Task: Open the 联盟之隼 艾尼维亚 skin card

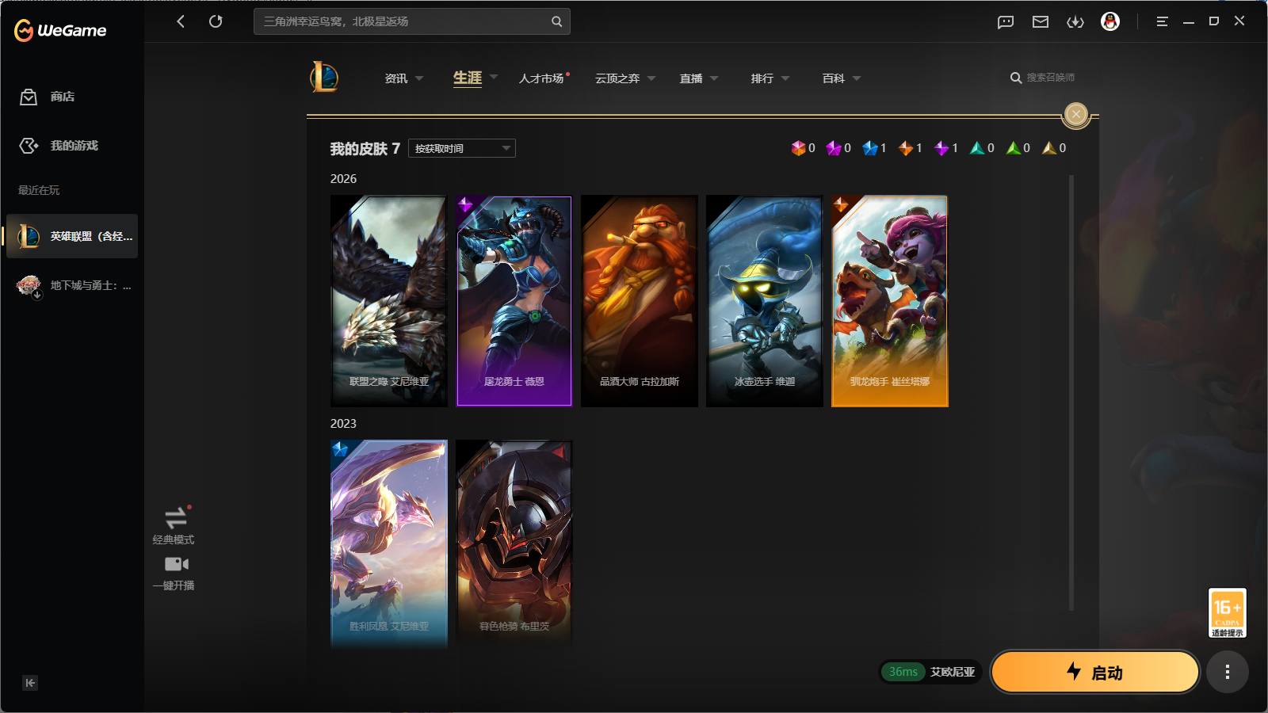Action: point(389,301)
